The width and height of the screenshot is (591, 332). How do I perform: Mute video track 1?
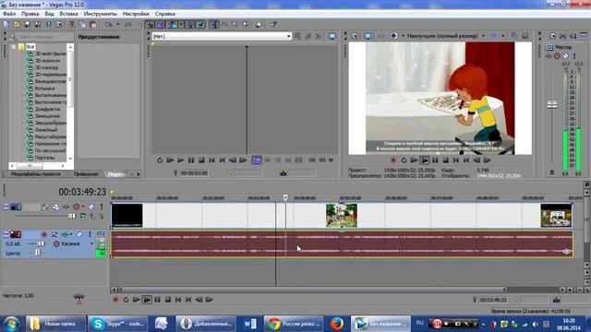click(x=91, y=207)
